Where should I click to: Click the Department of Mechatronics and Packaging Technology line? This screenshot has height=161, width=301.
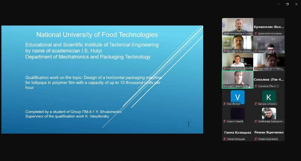[88, 57]
